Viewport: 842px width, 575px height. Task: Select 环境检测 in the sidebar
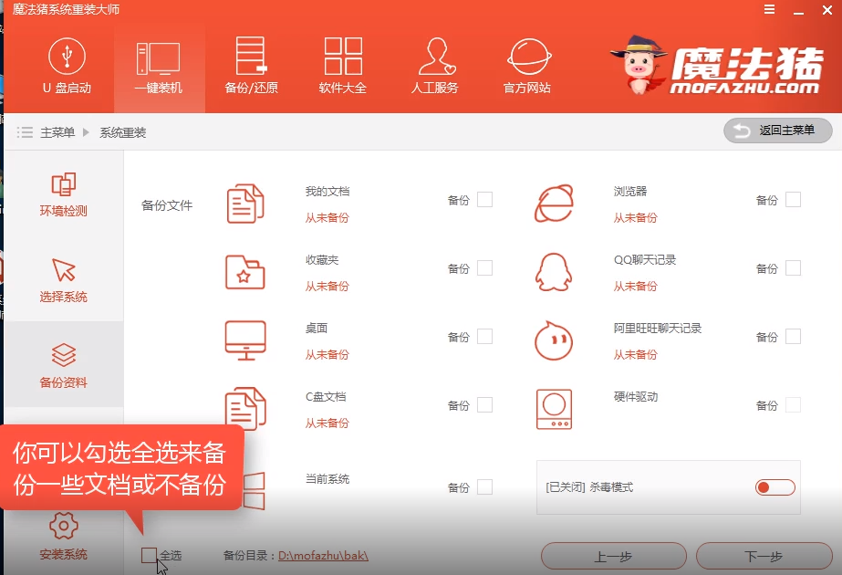pyautogui.click(x=63, y=194)
